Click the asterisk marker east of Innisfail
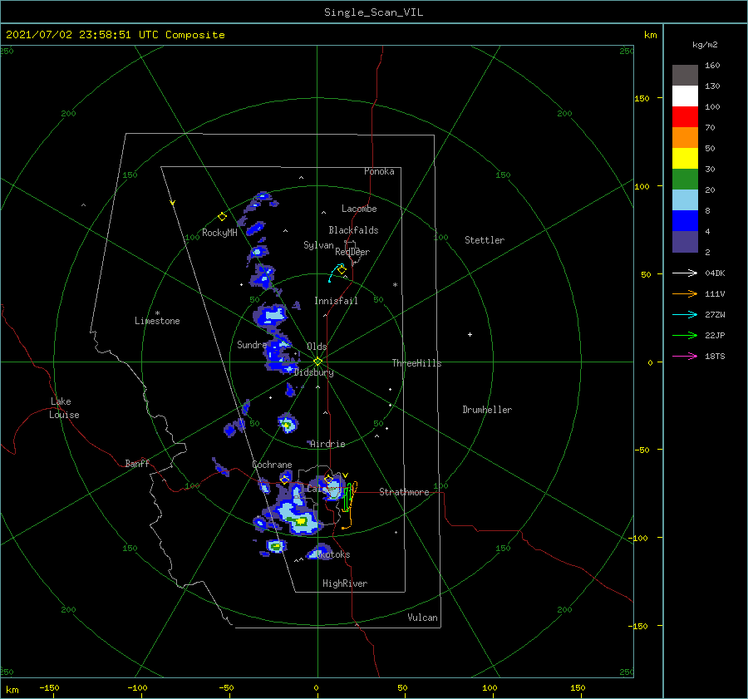Screen dimensions: 748x699 [x=395, y=285]
